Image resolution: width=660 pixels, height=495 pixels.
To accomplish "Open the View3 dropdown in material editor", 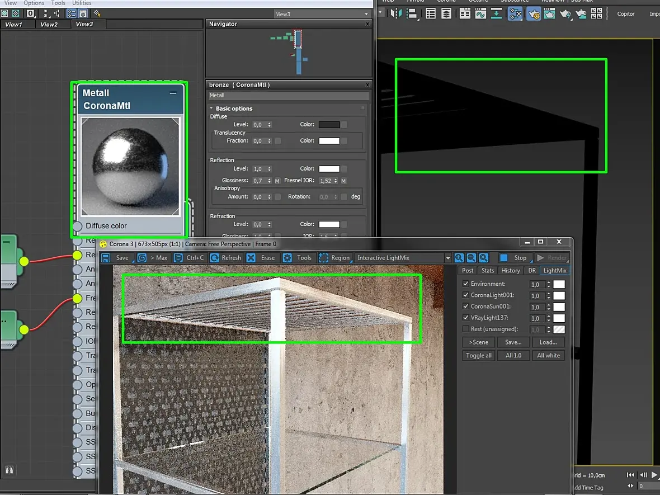I will tap(323, 14).
